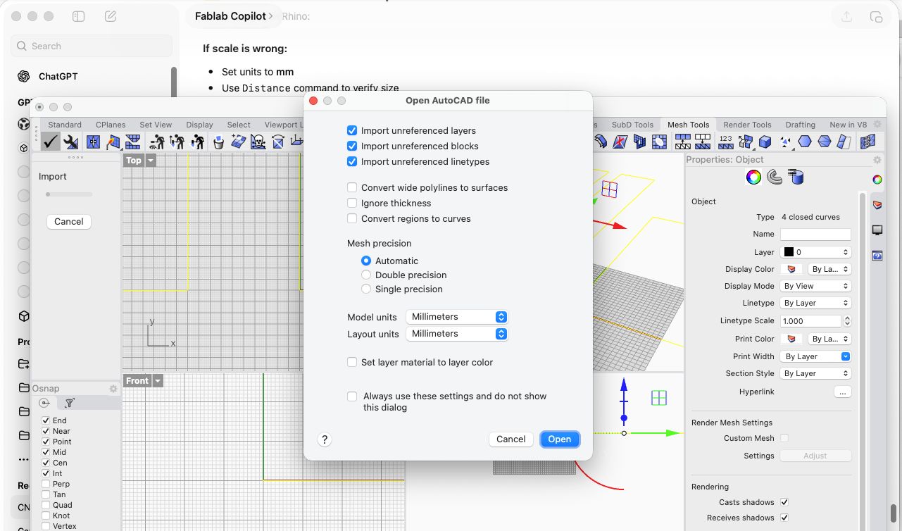Screen dimensions: 902x531
Task: Start a new chat with compose icon
Action: 111,16
